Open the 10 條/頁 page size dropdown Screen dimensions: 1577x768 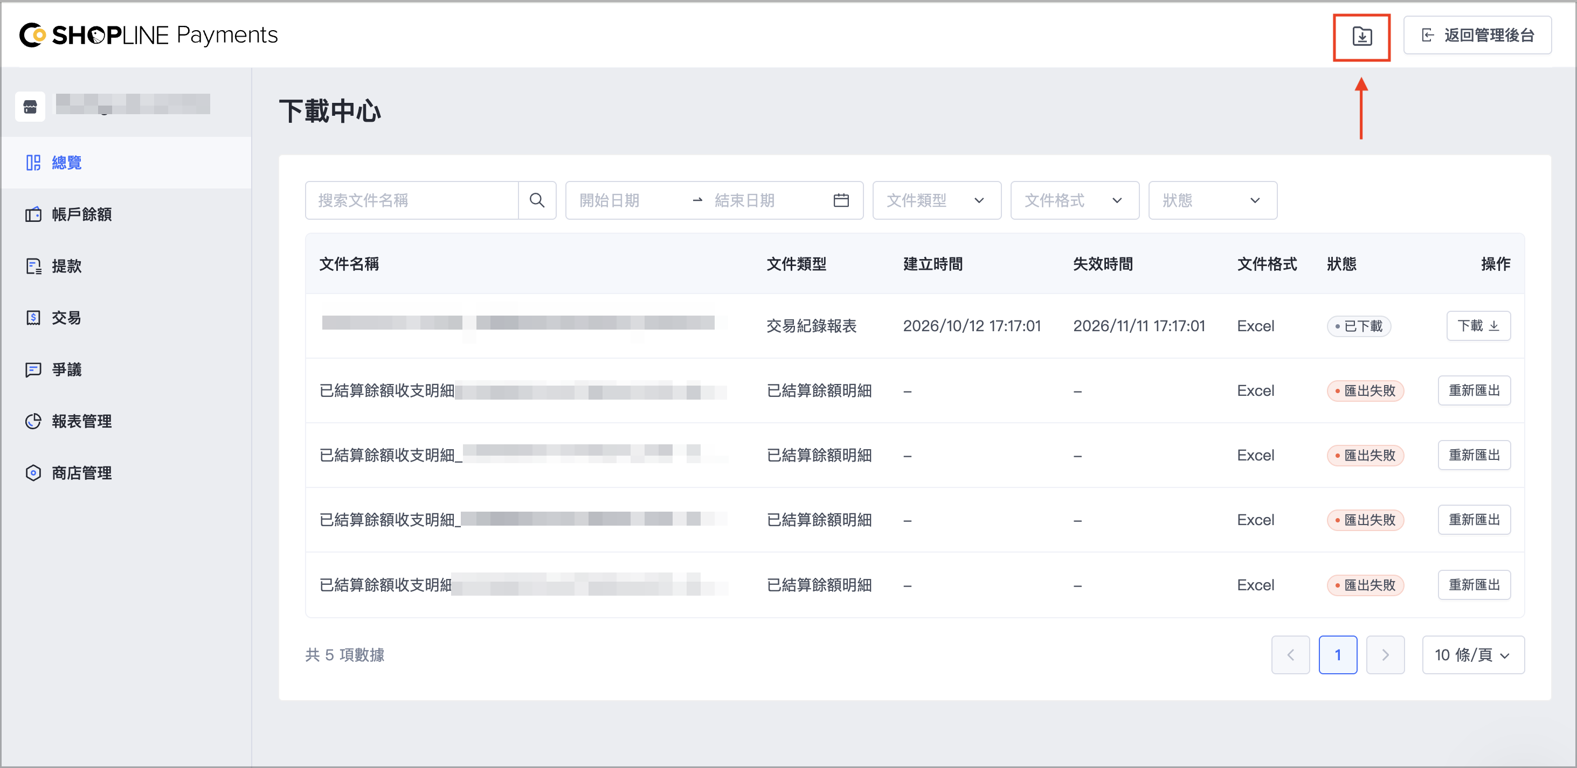coord(1473,655)
